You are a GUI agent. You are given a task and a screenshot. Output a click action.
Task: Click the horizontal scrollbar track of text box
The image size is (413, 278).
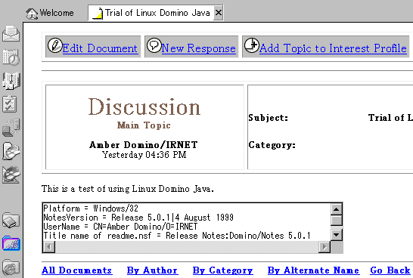click(x=187, y=247)
